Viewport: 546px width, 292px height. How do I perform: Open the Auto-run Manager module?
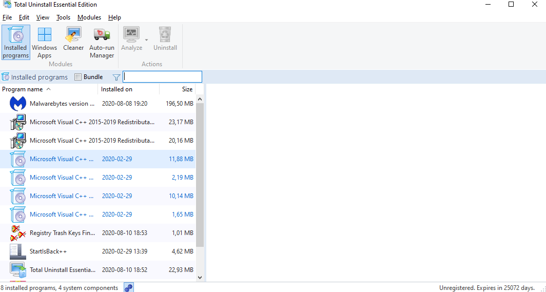[x=102, y=42]
